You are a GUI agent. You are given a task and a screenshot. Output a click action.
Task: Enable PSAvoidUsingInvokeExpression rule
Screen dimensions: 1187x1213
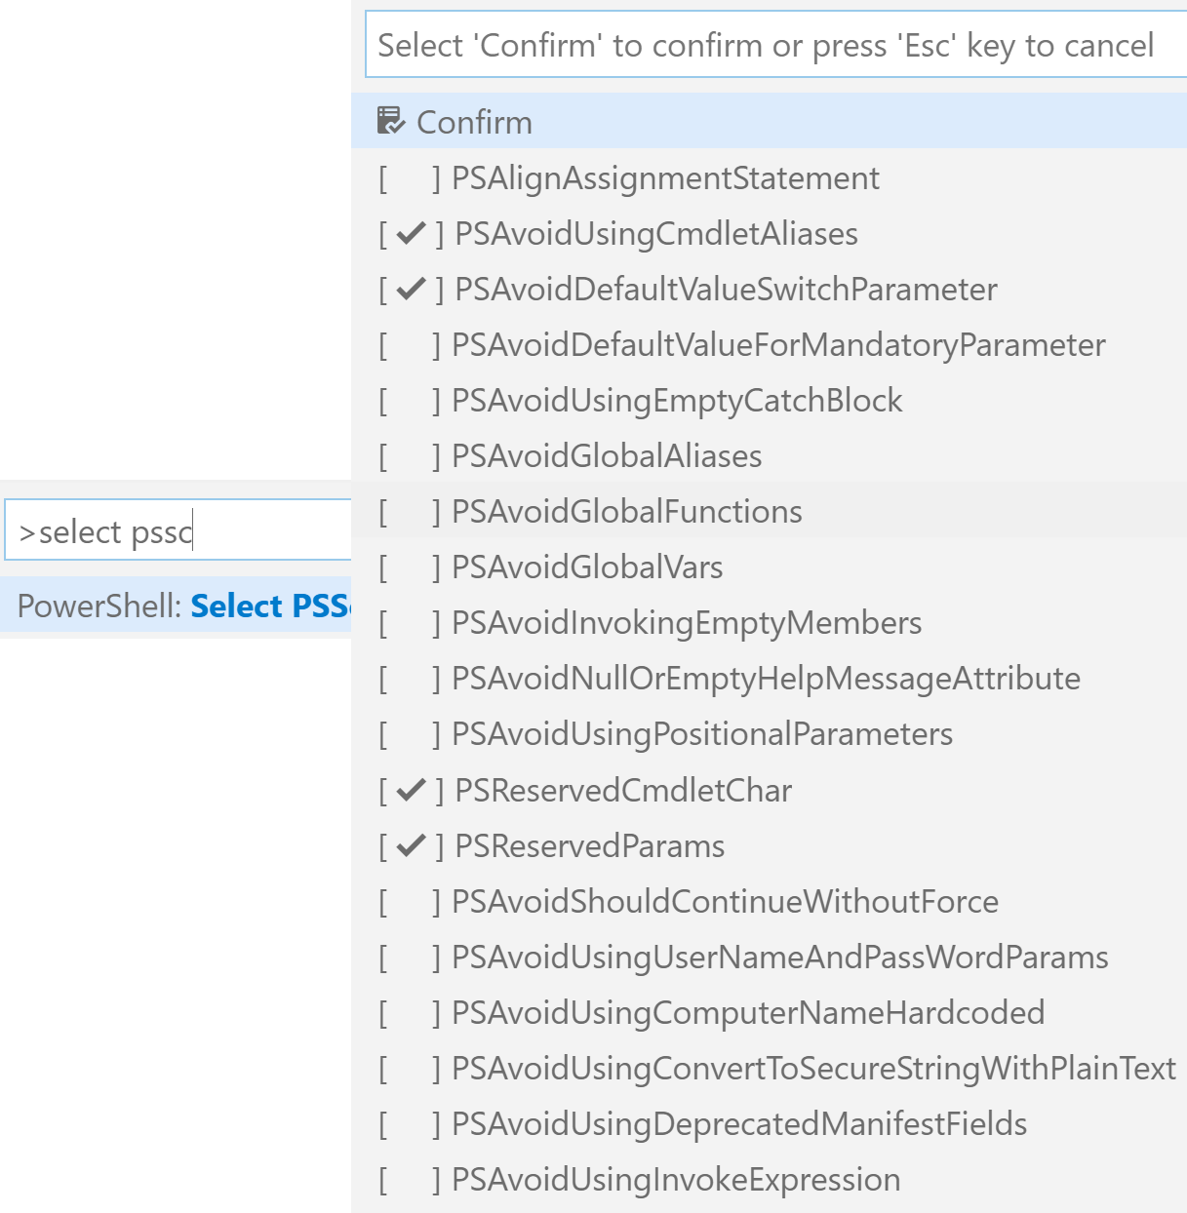point(769,1179)
